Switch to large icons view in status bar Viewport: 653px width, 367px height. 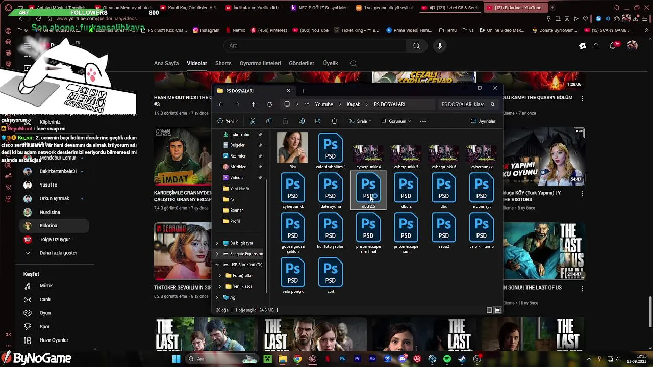498,310
